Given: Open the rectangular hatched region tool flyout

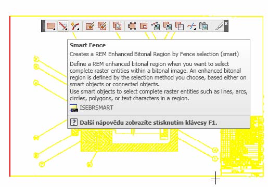Looking at the screenshot, I should point(51,26).
